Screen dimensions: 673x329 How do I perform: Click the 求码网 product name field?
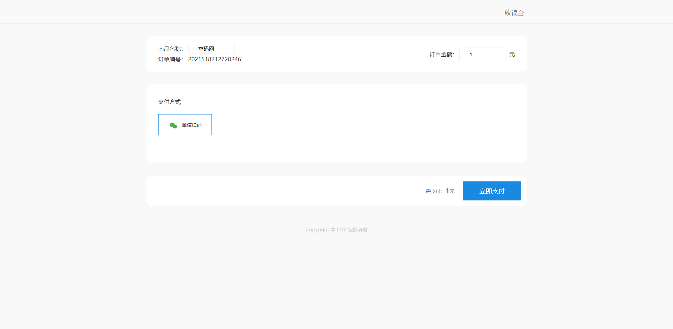(211, 49)
